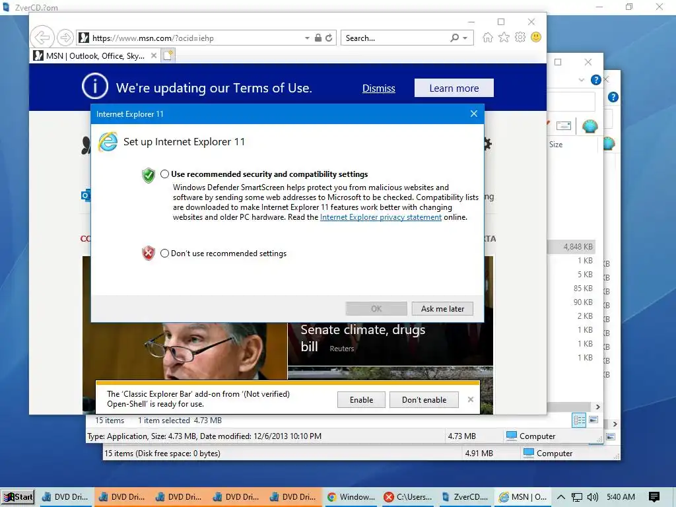
Task: Close the add-on notification bar
Action: 470,399
